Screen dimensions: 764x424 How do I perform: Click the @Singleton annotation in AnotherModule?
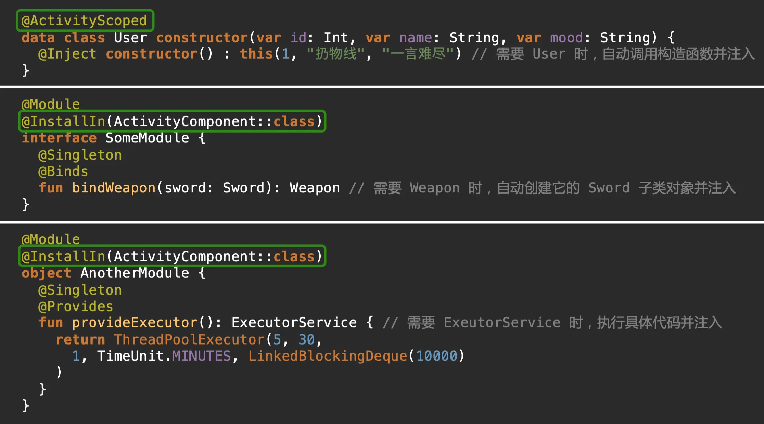(x=80, y=290)
